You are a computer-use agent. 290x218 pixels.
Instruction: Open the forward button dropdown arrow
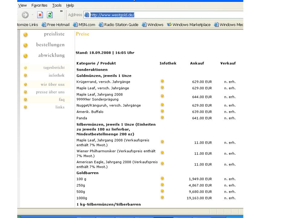(33, 15)
